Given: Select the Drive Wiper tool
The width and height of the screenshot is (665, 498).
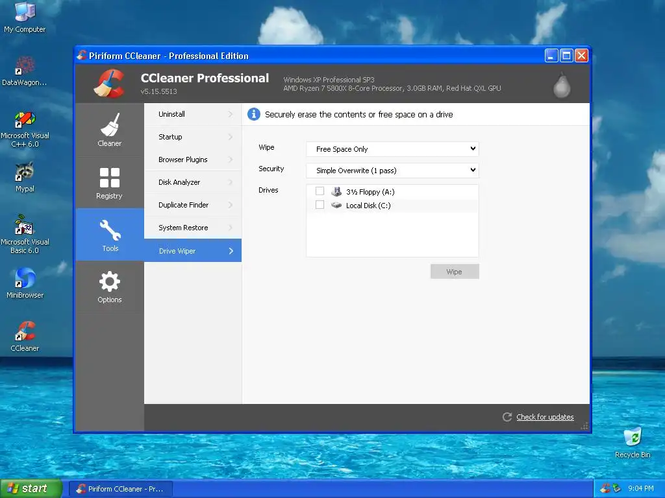Looking at the screenshot, I should tap(193, 251).
